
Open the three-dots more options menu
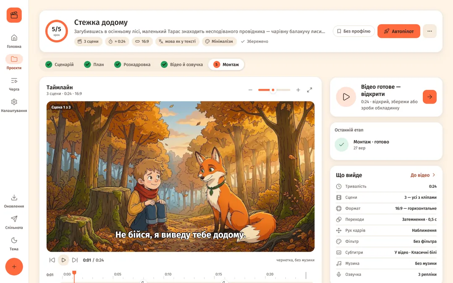pos(430,31)
